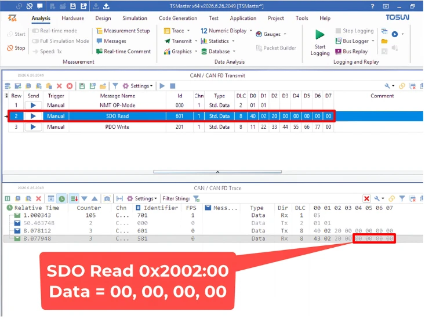Open the Tools tab
Image resolution: width=425 pixels, height=319 pixels.
point(302,18)
